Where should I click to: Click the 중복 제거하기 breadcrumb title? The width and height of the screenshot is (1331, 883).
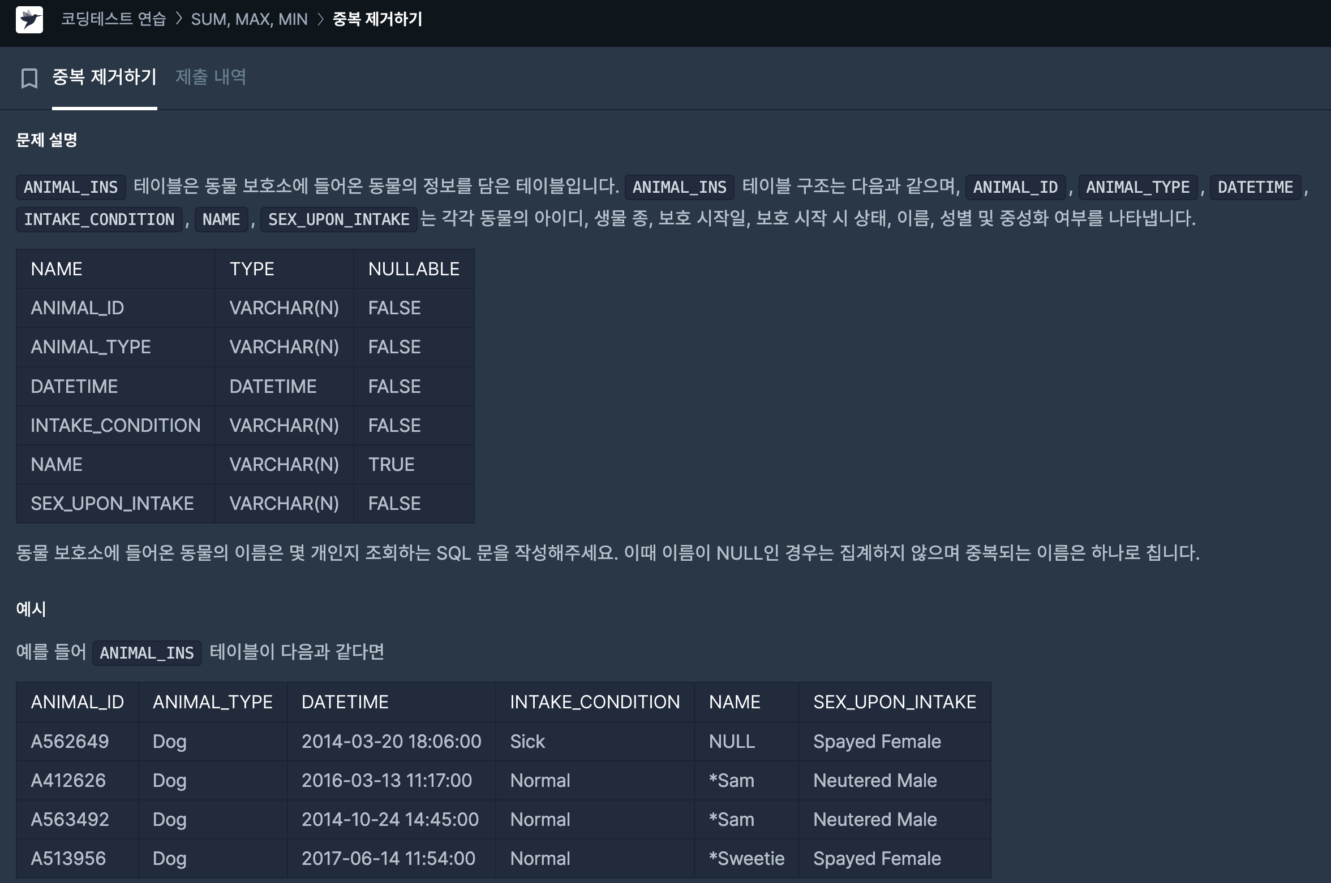(x=377, y=19)
